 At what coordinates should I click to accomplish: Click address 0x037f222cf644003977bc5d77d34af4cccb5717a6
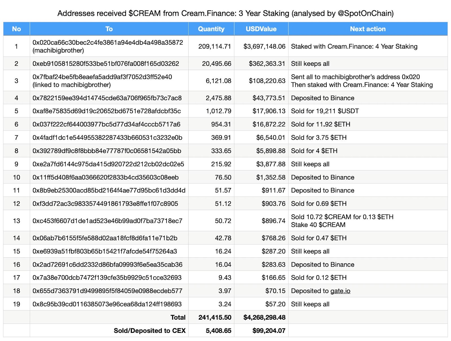click(106, 124)
